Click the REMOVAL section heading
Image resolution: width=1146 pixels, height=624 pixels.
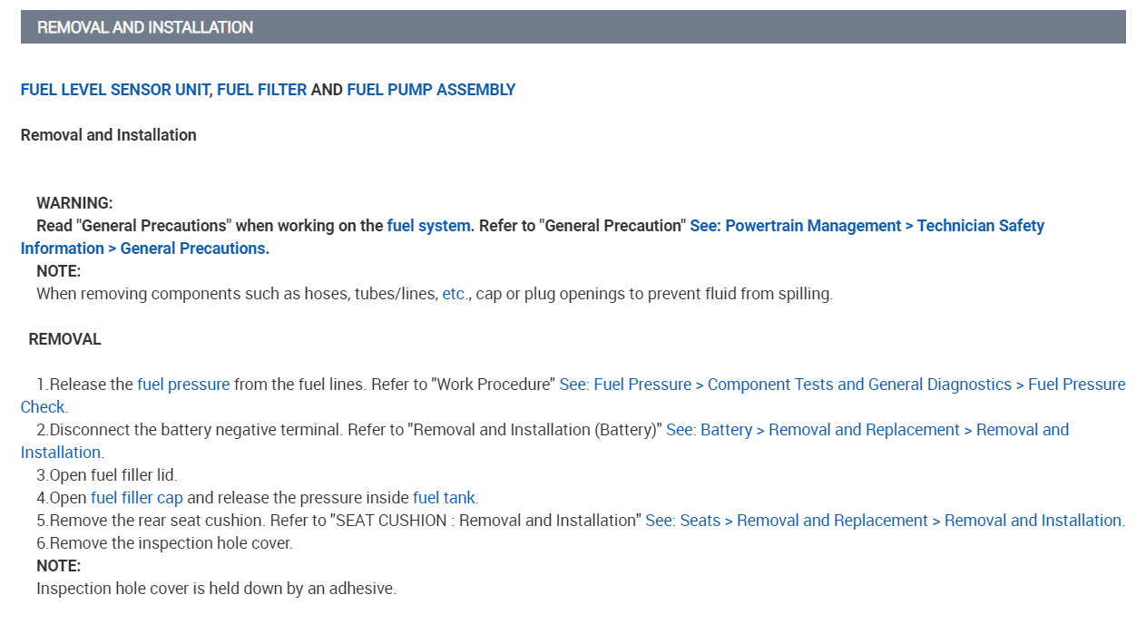[x=64, y=339]
